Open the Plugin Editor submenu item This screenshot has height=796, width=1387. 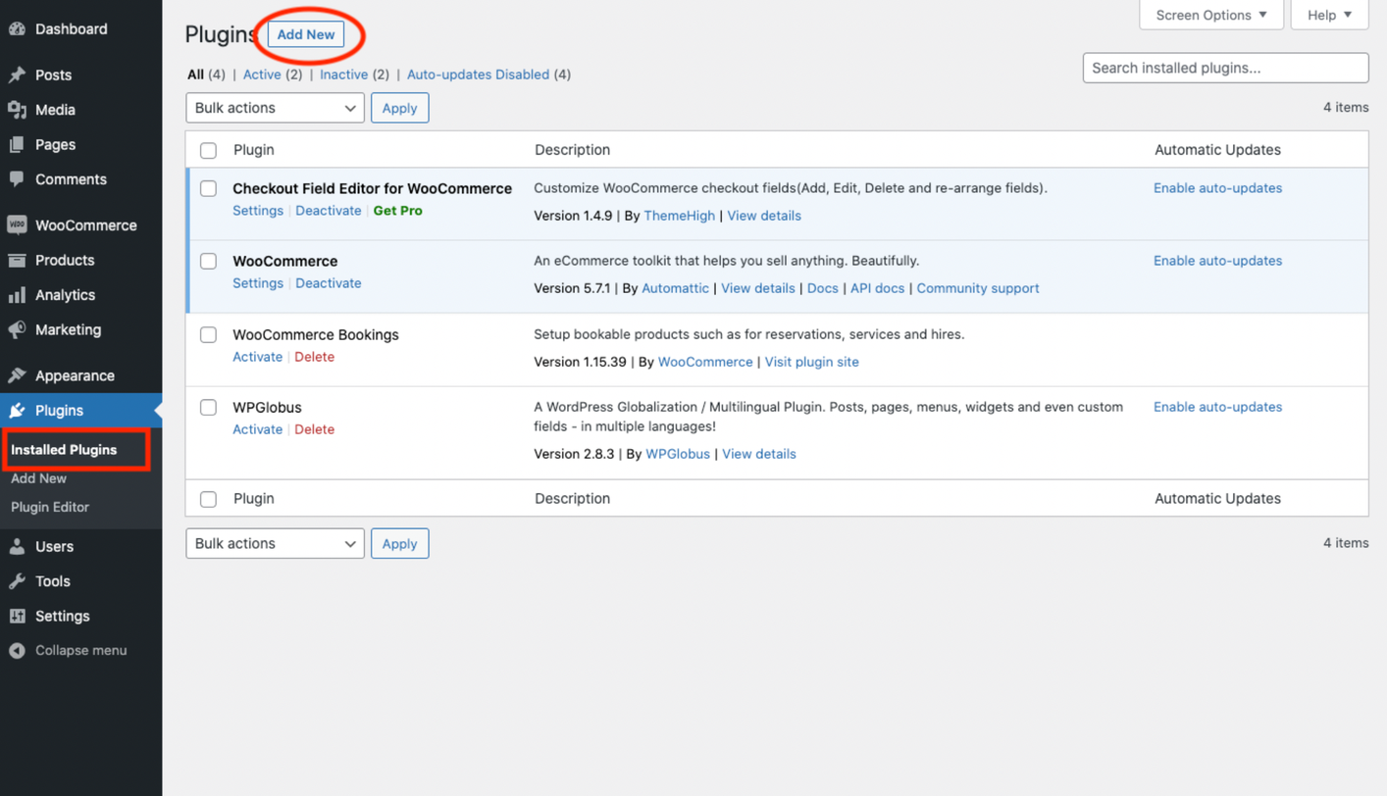click(50, 507)
